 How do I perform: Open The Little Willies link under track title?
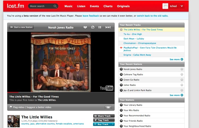(47, 100)
